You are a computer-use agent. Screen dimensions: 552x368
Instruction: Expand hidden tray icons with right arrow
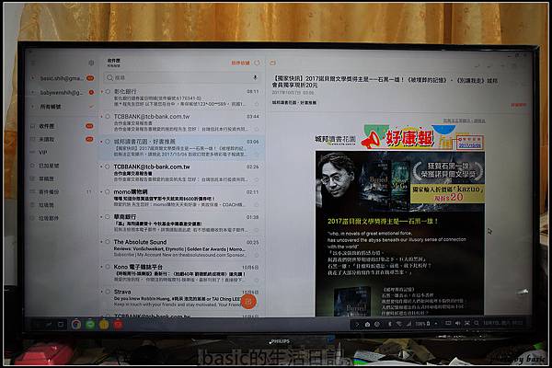coord(357,325)
